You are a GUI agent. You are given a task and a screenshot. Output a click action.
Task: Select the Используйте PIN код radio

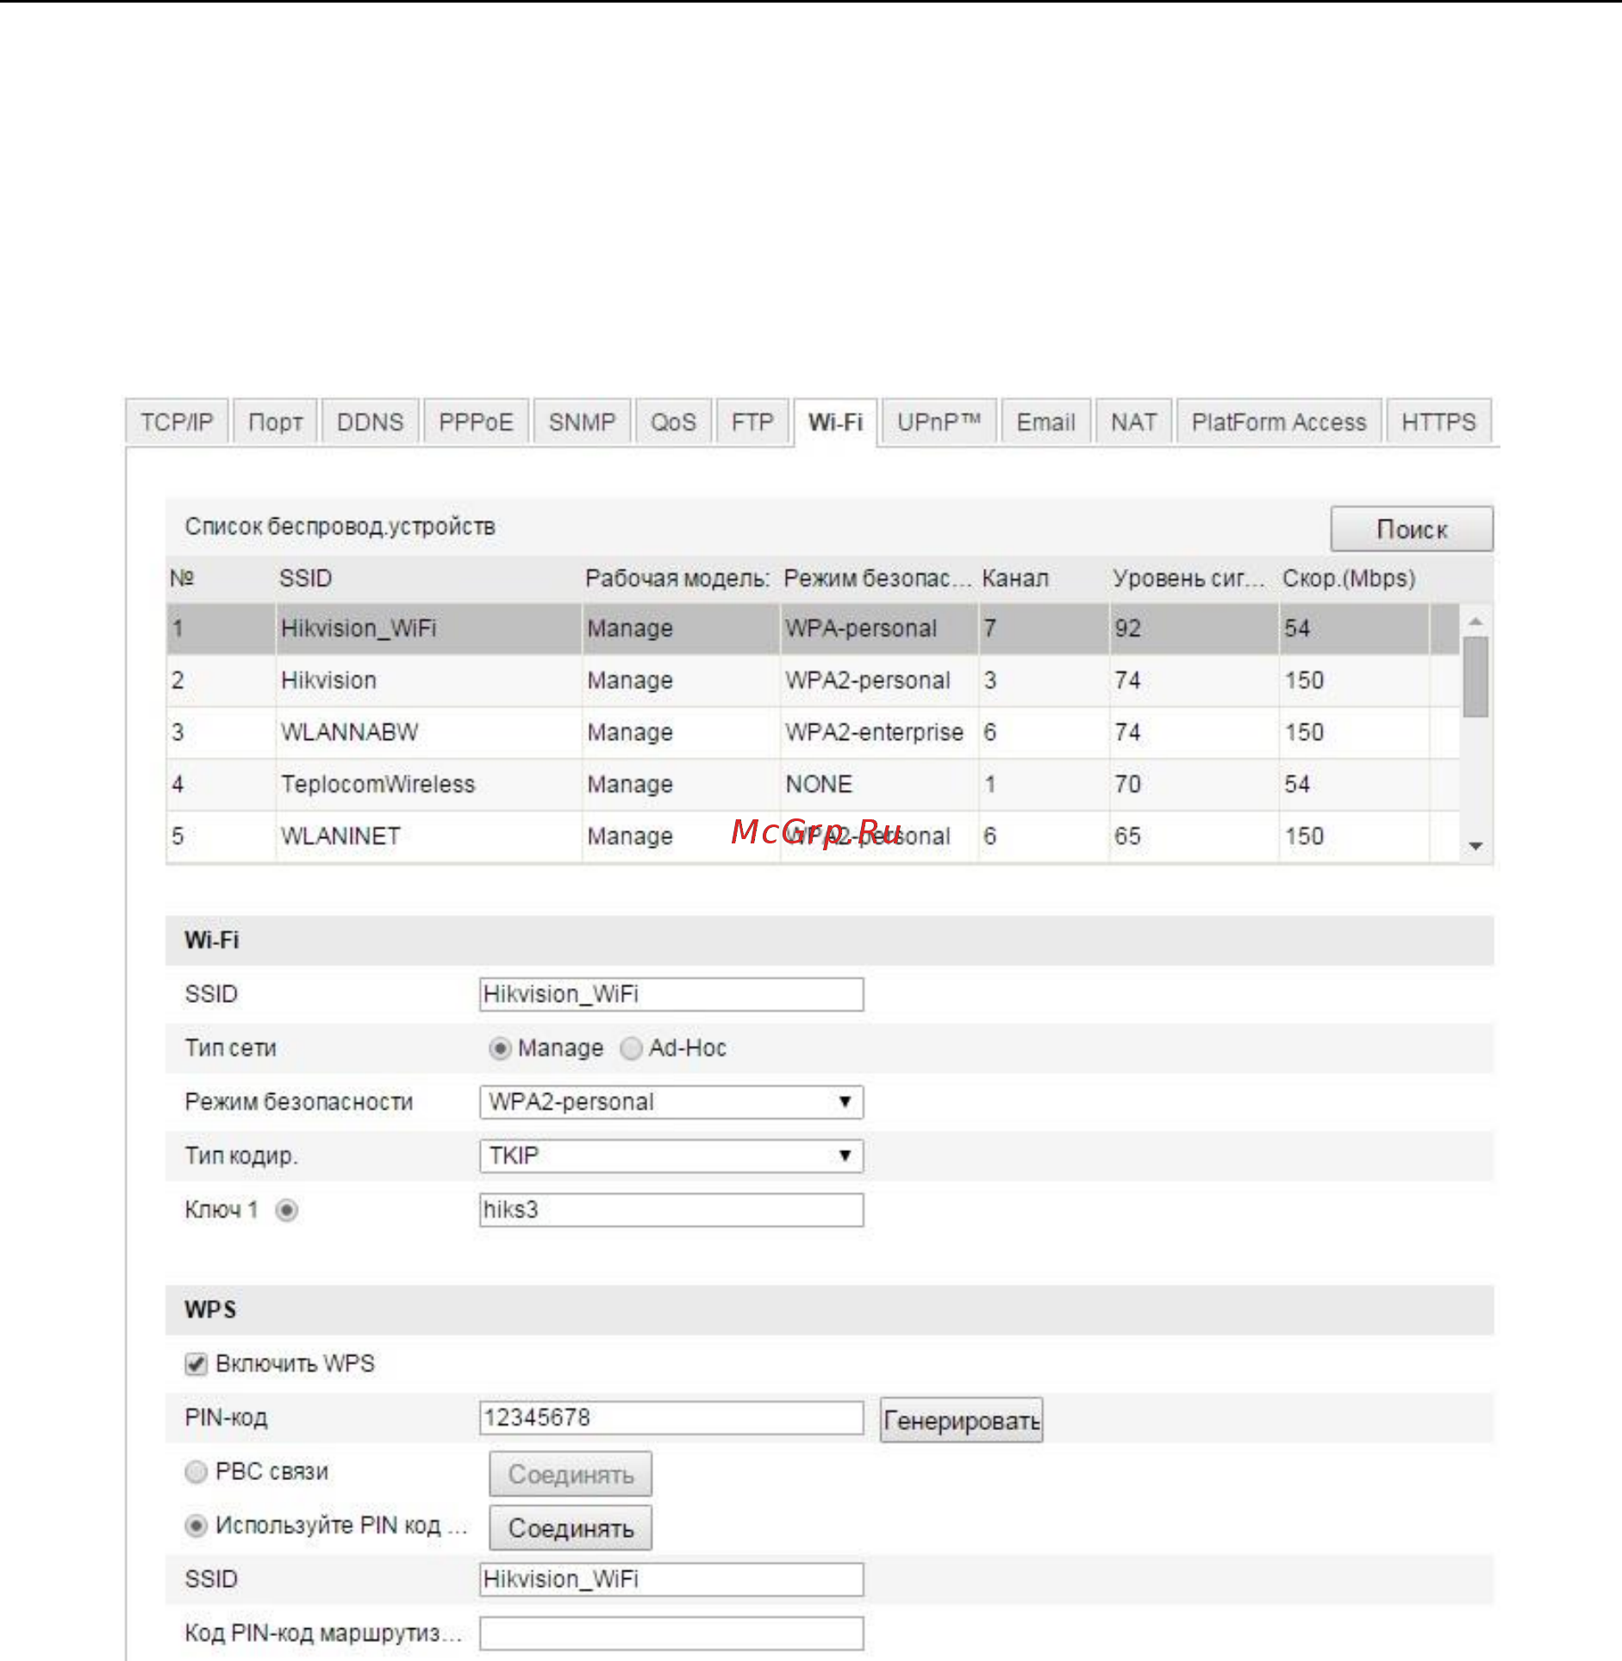pyautogui.click(x=197, y=1526)
